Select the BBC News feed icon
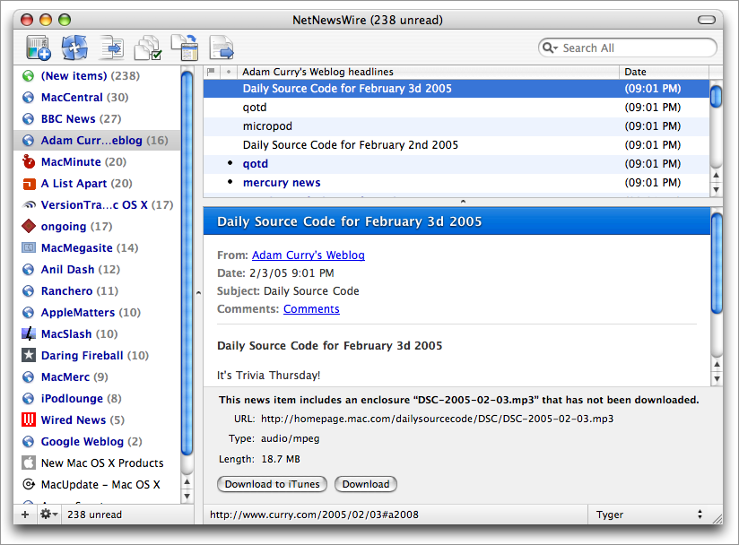 point(29,118)
